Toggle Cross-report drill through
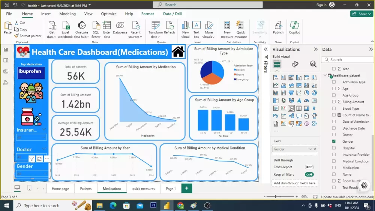The height and width of the screenshot is (211, 375). point(309,167)
